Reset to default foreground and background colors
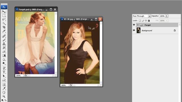 [x=2, y=100]
